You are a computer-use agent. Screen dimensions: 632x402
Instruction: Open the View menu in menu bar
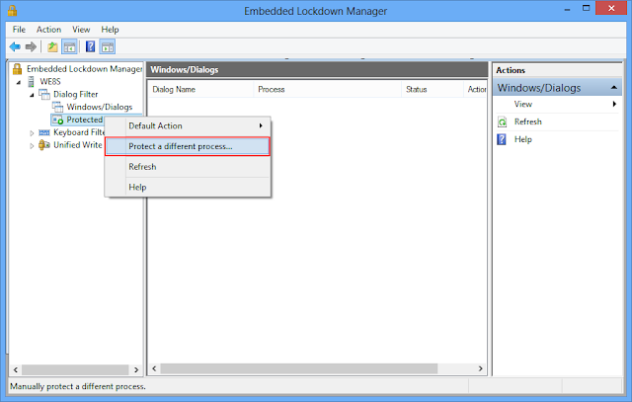(x=81, y=30)
